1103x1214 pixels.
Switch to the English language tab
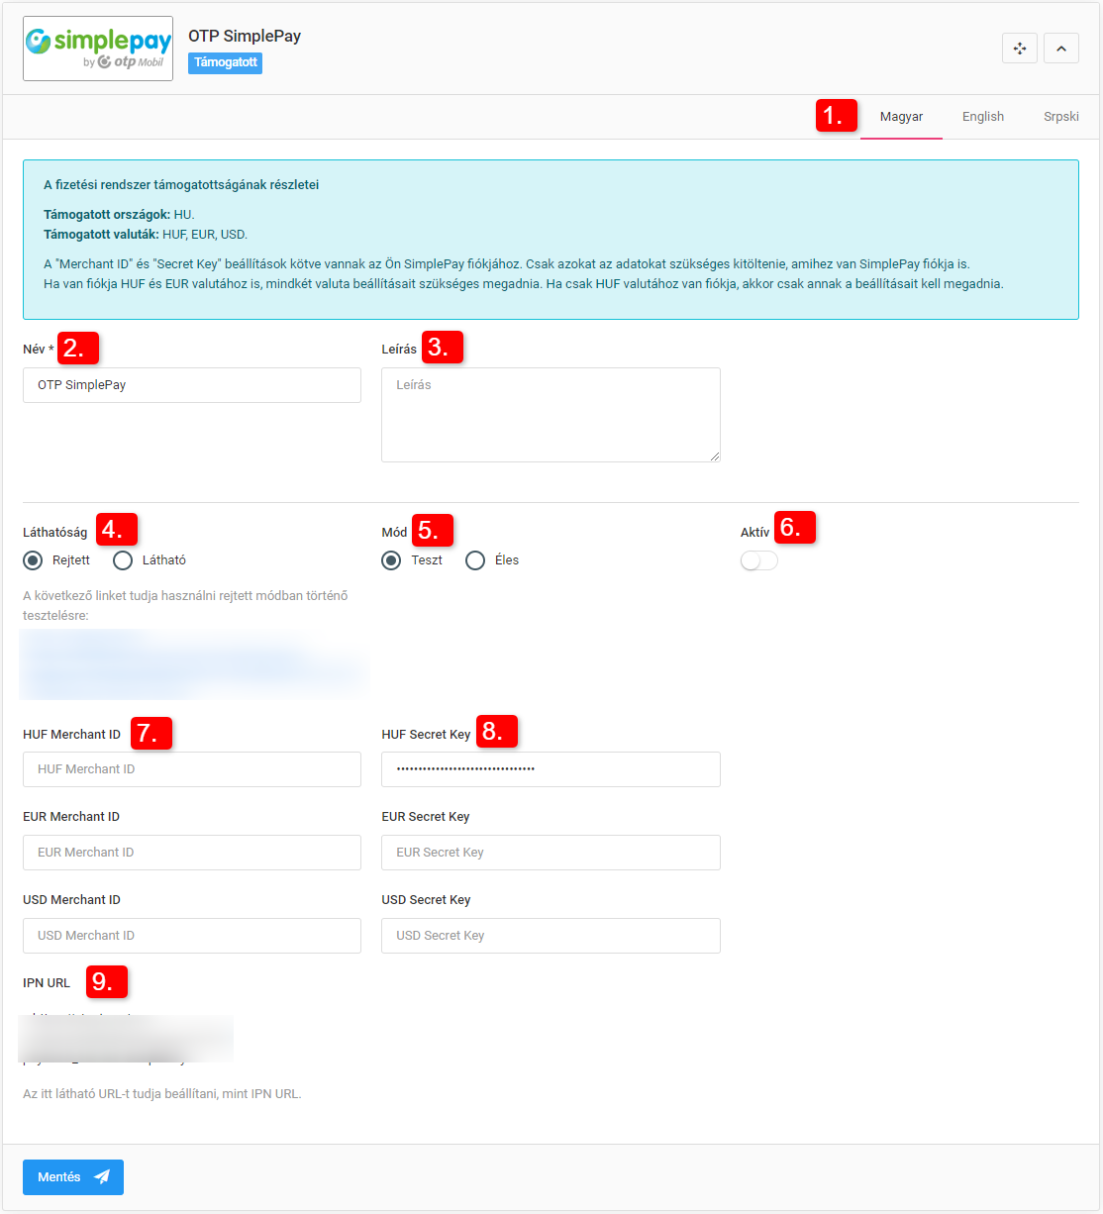982,117
